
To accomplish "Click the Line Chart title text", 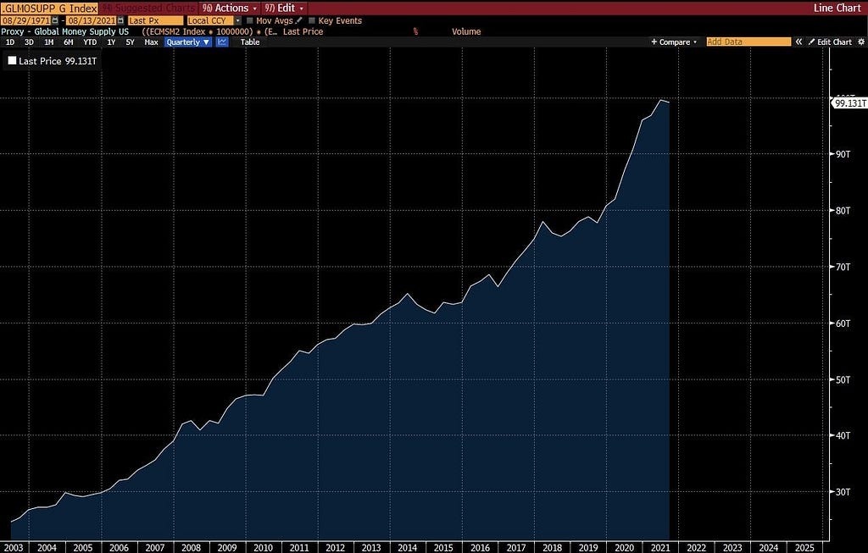I will [x=837, y=8].
